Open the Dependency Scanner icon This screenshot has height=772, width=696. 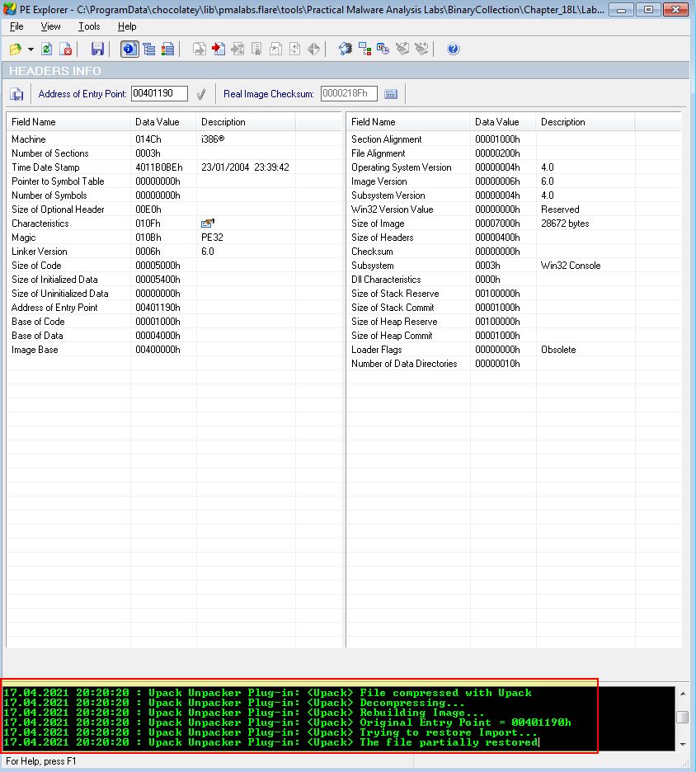(x=364, y=49)
